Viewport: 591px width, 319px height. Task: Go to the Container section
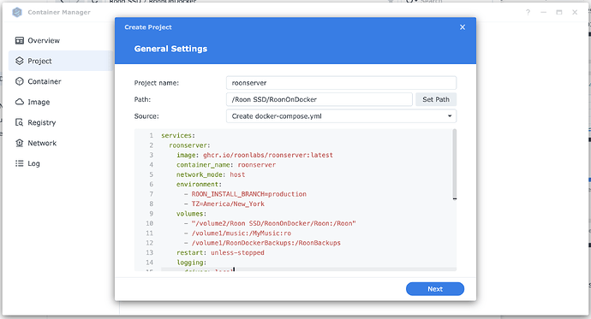[x=61, y=81]
